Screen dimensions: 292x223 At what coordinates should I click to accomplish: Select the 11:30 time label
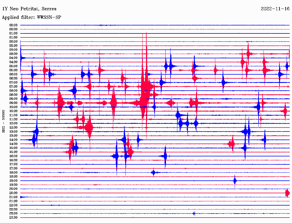click(x=13, y=119)
